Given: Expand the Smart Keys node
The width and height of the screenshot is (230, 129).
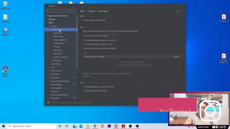Looking at the screenshot, I should 52,61.
